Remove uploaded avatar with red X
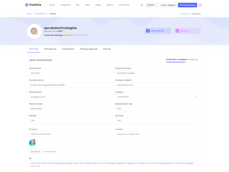The image size is (229, 172). point(34,140)
